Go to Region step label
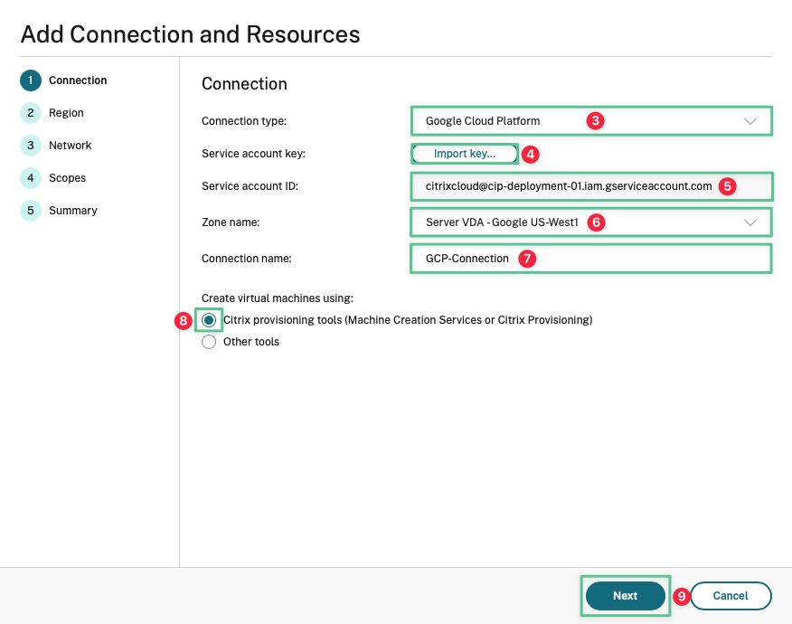The height and width of the screenshot is (624, 792). coord(66,113)
